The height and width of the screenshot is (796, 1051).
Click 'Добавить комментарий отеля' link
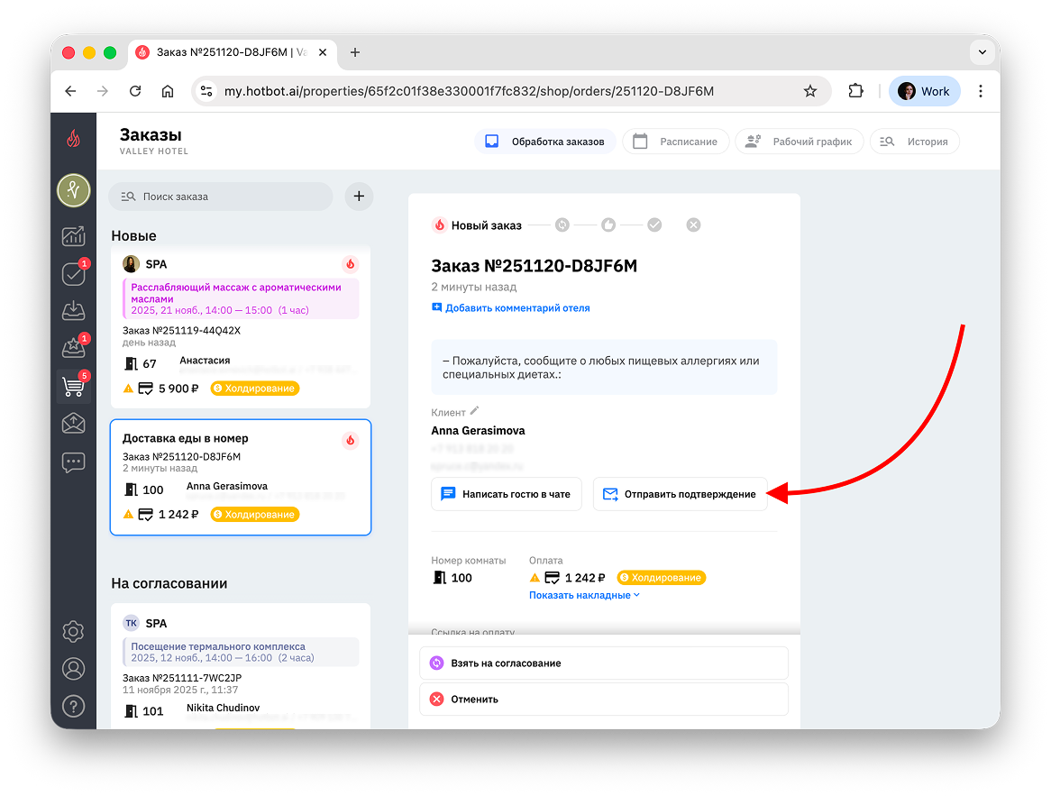tap(510, 307)
